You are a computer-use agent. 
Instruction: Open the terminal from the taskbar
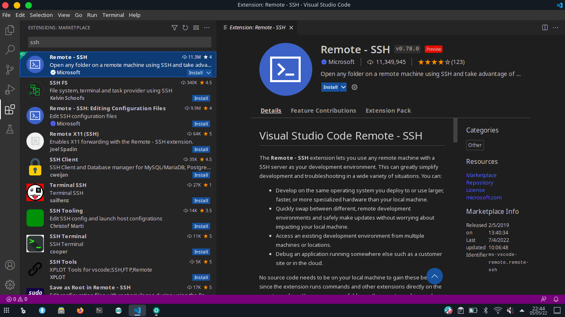point(99,310)
